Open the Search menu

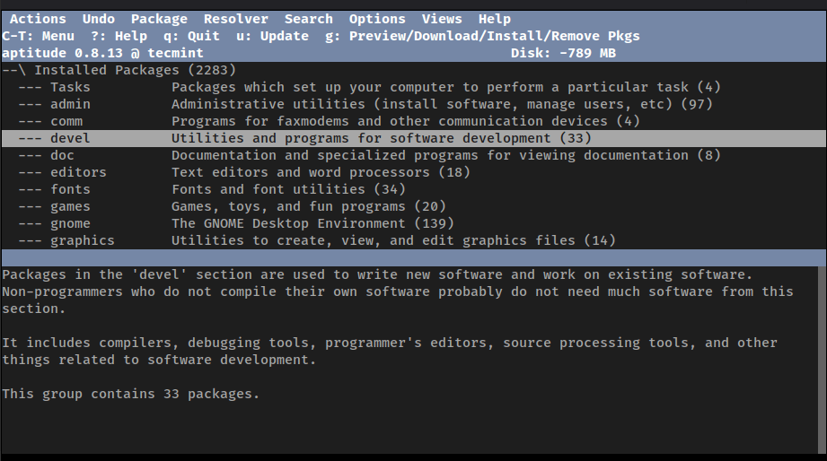click(308, 19)
